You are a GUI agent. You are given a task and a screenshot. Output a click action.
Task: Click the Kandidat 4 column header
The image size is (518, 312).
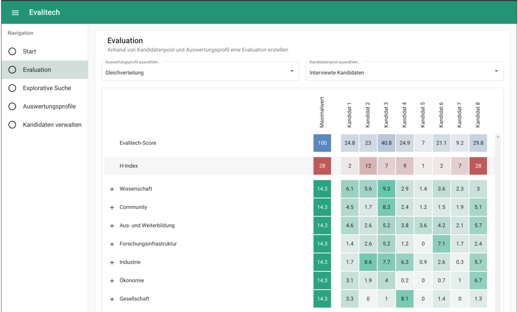pyautogui.click(x=404, y=115)
